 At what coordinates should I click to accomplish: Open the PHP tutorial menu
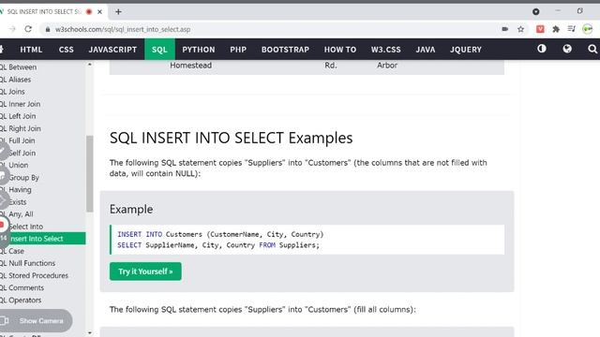[x=238, y=50]
